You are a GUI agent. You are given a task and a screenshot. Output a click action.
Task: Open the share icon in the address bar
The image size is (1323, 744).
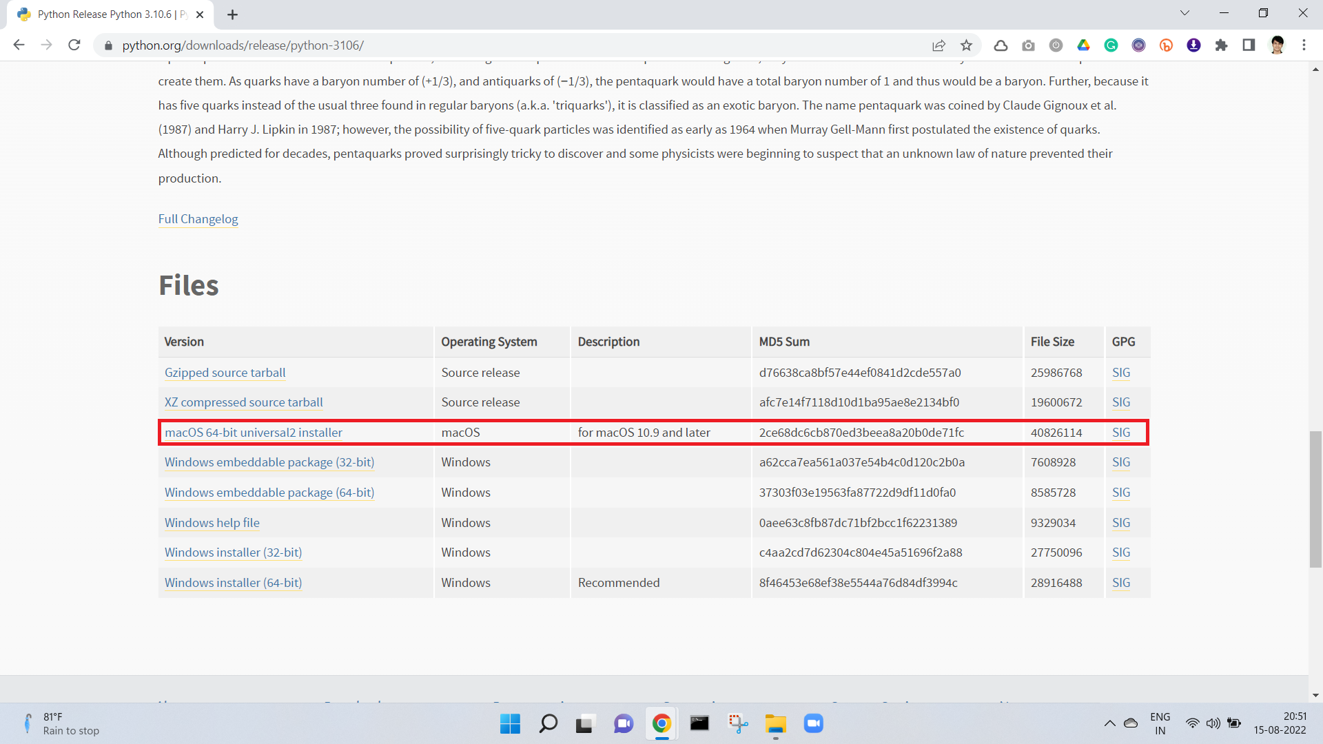click(939, 45)
